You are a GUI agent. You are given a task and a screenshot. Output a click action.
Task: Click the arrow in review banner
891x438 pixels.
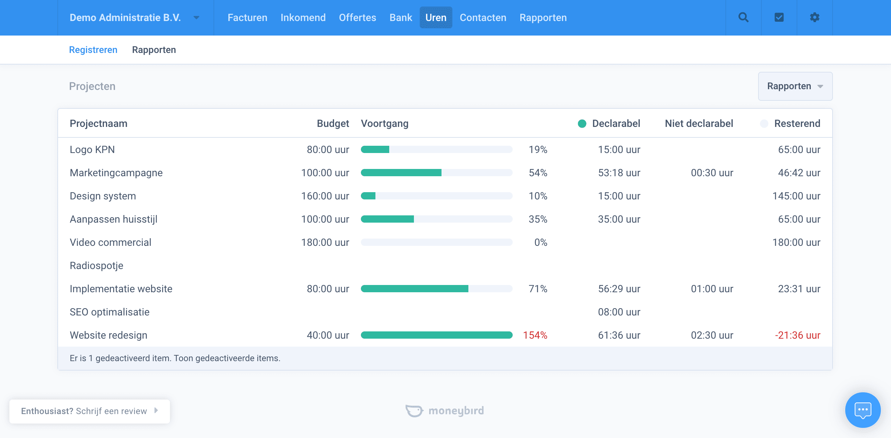pyautogui.click(x=156, y=410)
